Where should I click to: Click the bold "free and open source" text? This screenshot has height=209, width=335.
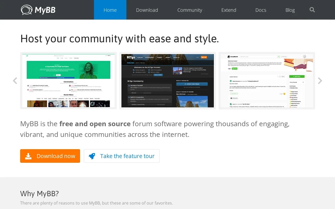(95, 124)
